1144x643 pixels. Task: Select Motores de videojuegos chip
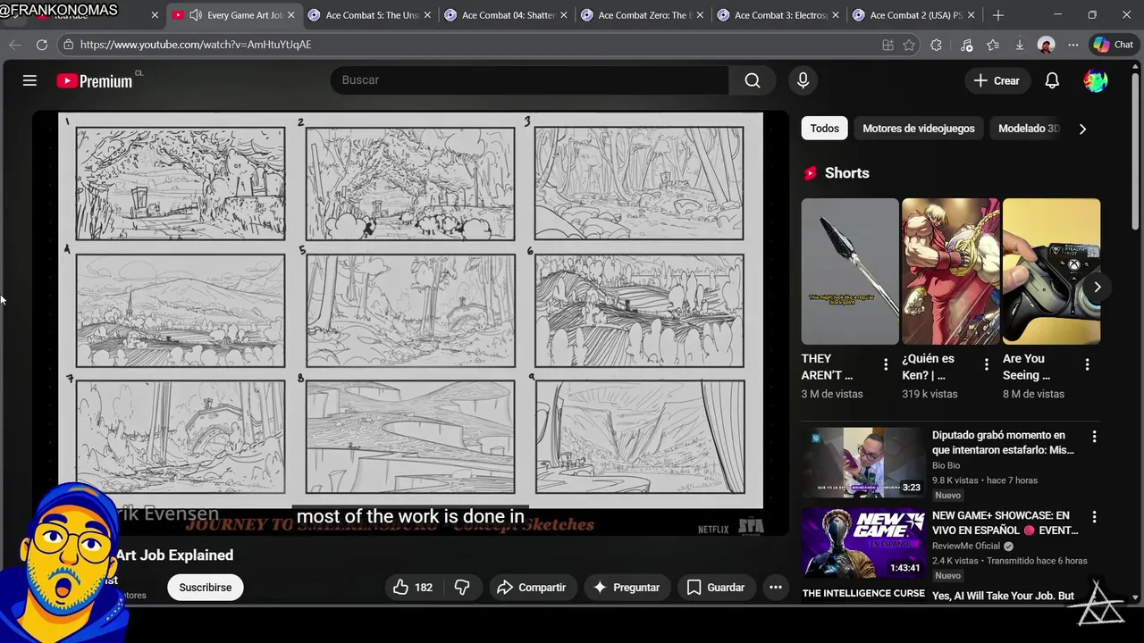(919, 129)
